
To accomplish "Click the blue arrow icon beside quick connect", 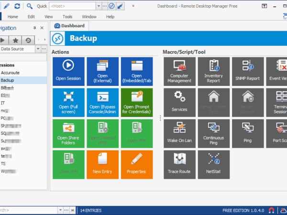I will tap(120, 6).
